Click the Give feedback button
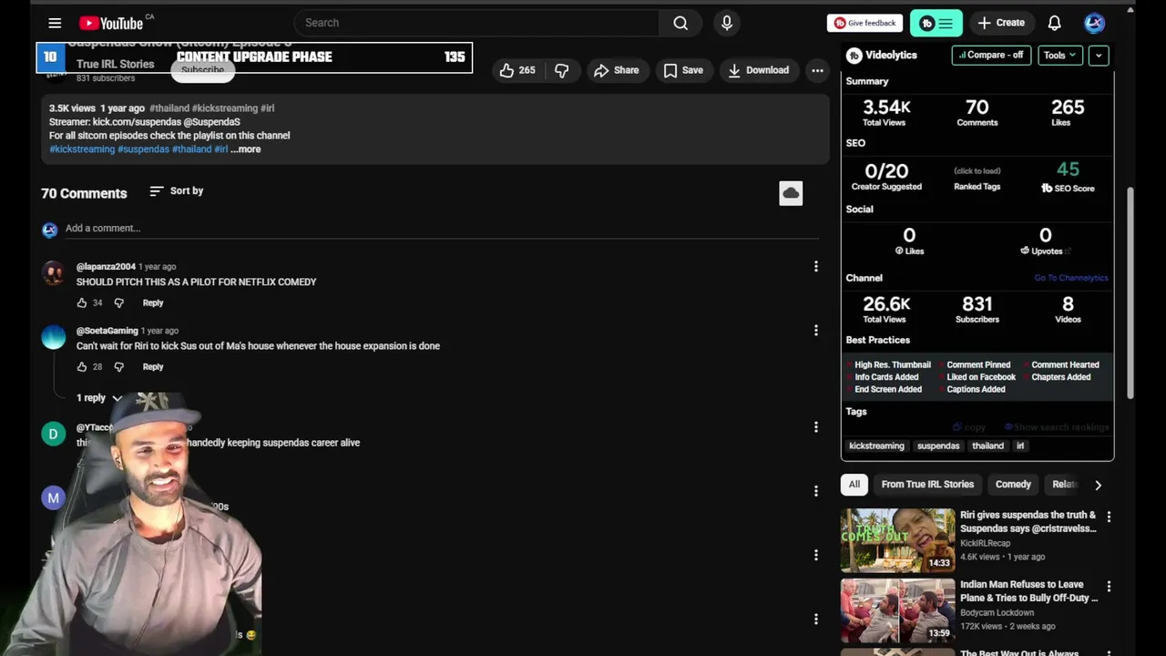1166x656 pixels. point(864,23)
